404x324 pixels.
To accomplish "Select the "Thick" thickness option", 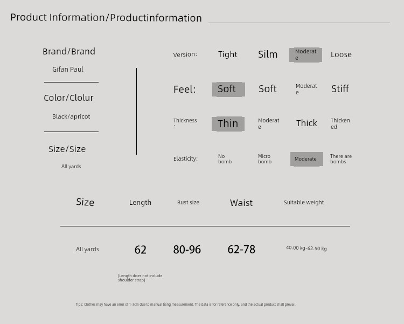I will click(307, 123).
